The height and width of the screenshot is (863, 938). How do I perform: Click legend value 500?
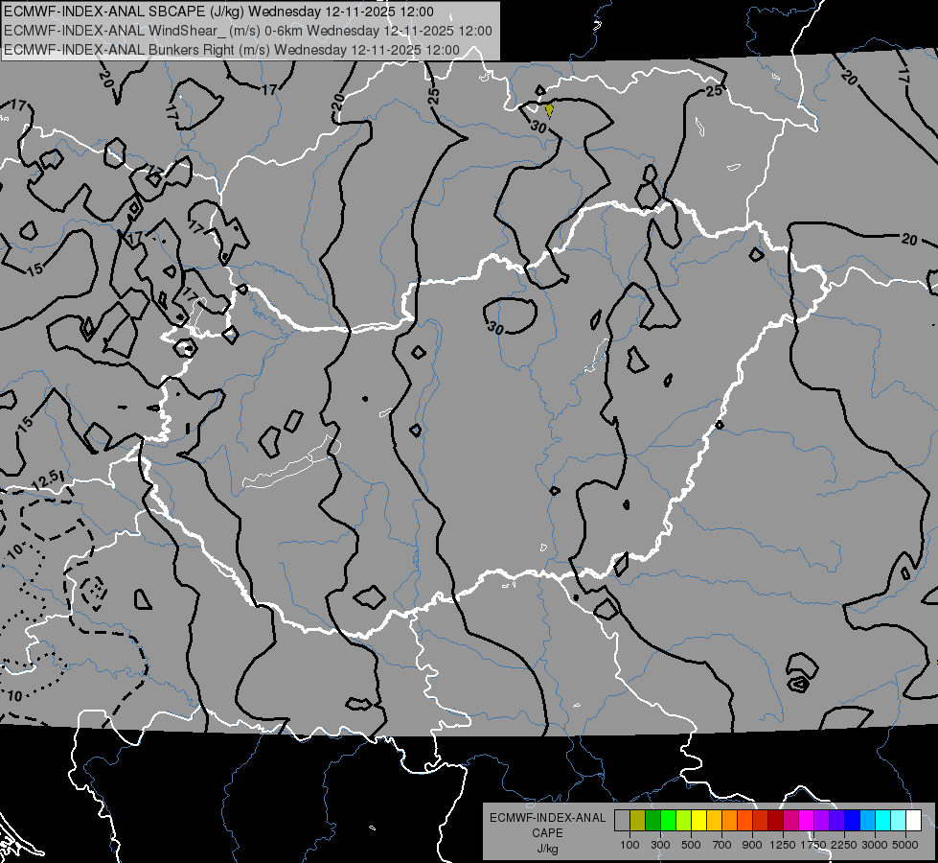pyautogui.click(x=691, y=845)
